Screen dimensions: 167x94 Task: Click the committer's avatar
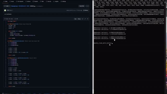click(5, 10)
